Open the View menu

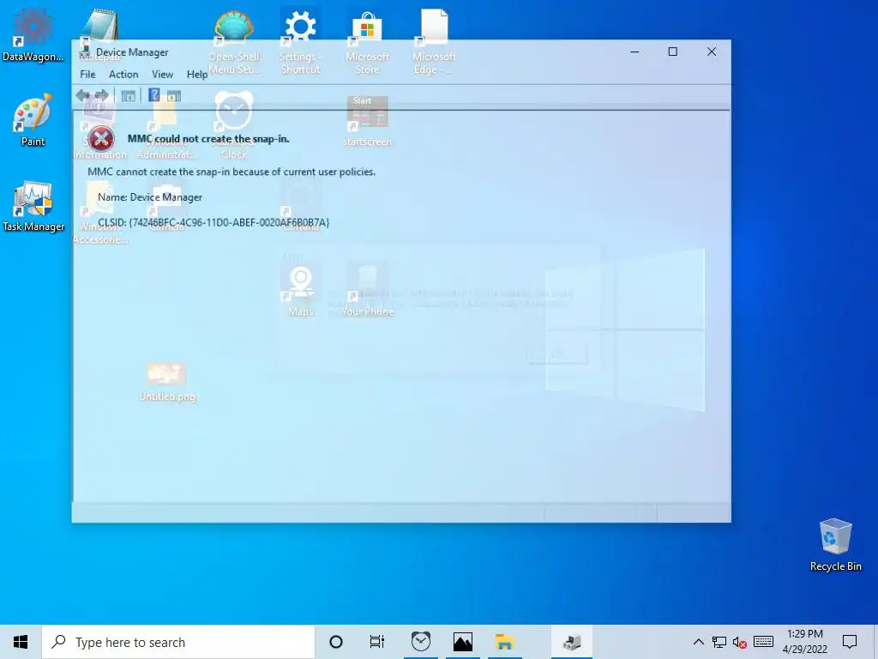(x=162, y=74)
